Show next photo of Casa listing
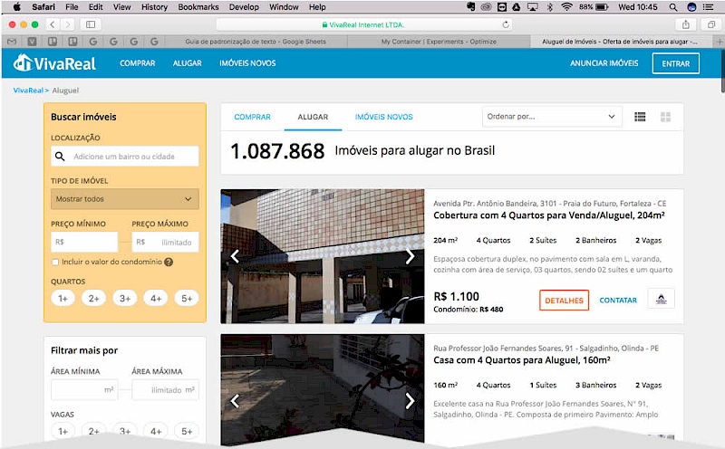Viewport: 725px width, 449px height. [410, 400]
